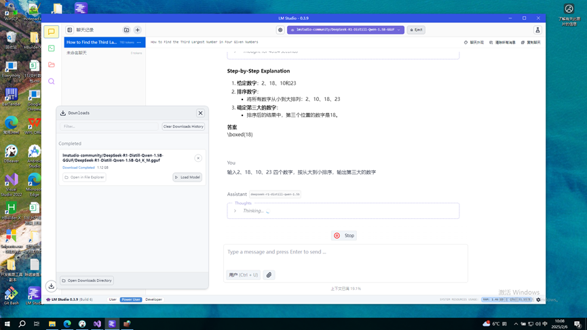Open File Explorer from the taskbar
Viewport: 587px width, 330px height.
(52, 324)
